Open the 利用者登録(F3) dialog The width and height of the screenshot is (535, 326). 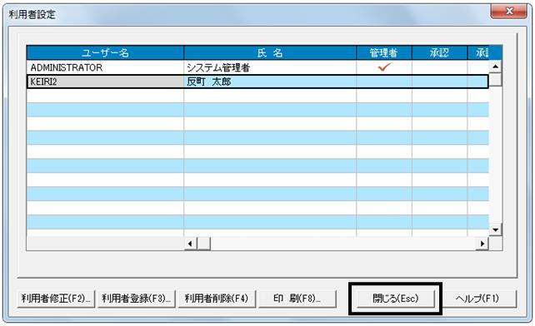[x=137, y=299]
